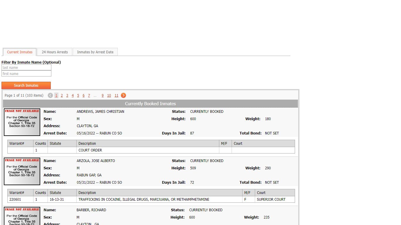Viewport: 401px width, 225px height.
Task: Click Andrews' days in jail value 87
Action: (x=192, y=133)
